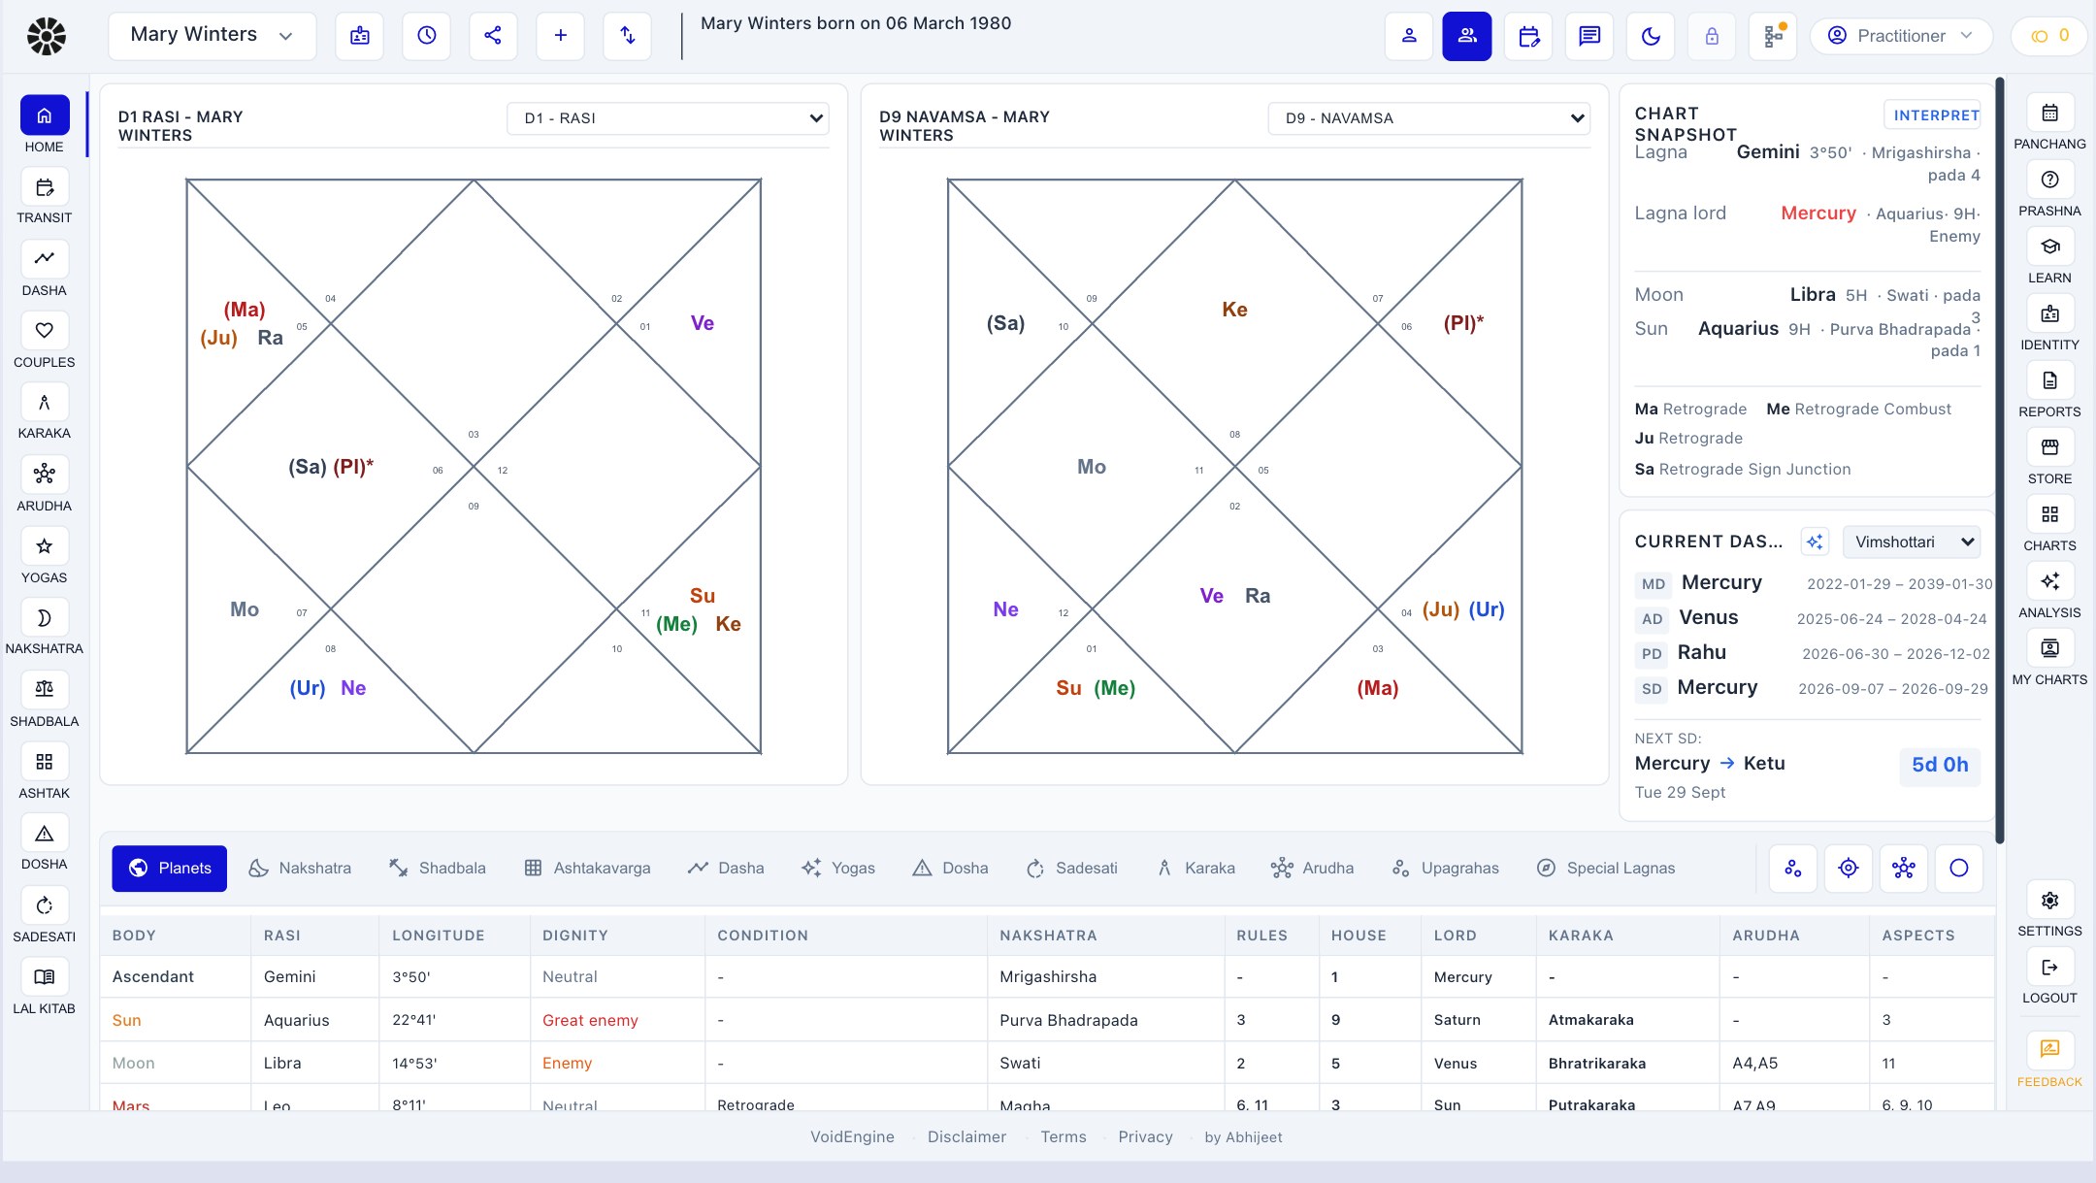2096x1183 pixels.
Task: Open the Lal Kitab book icon
Action: 45,977
